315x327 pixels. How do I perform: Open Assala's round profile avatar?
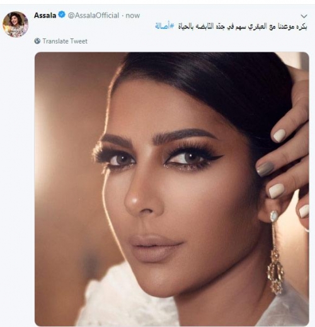(x=15, y=25)
